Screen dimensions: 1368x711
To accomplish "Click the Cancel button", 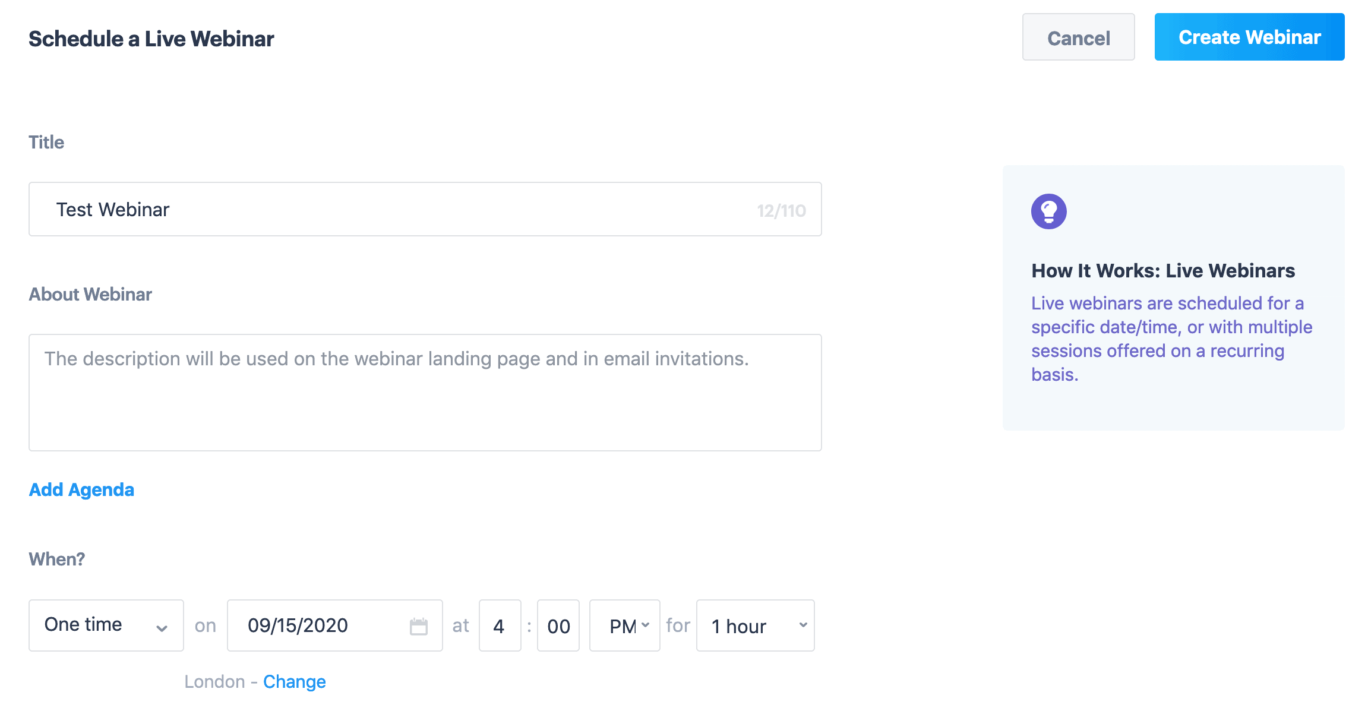I will pos(1078,37).
